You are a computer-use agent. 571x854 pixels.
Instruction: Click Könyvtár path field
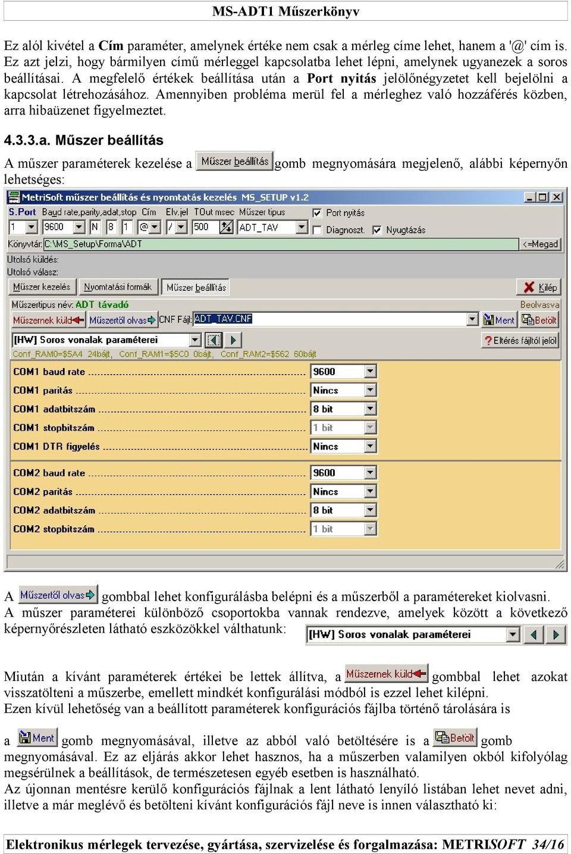[x=281, y=244]
